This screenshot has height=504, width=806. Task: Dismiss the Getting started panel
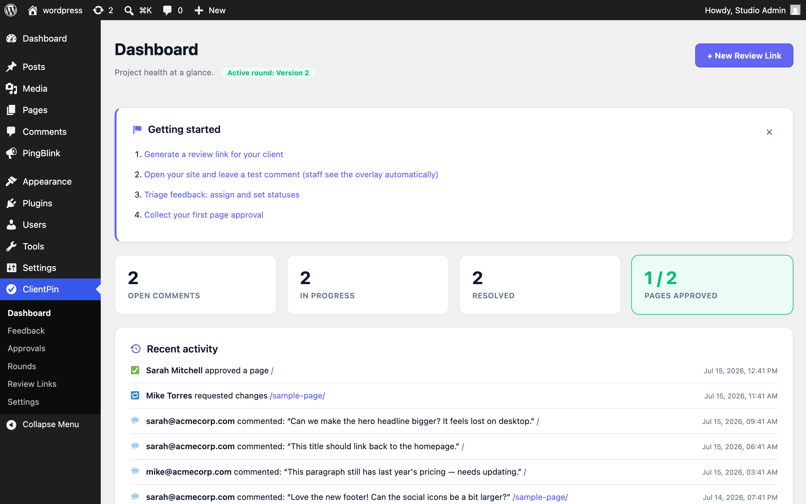point(769,132)
